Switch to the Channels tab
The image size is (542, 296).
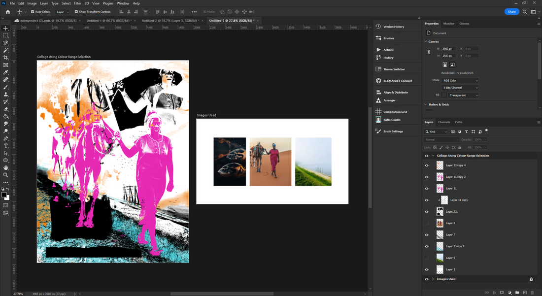coord(444,122)
